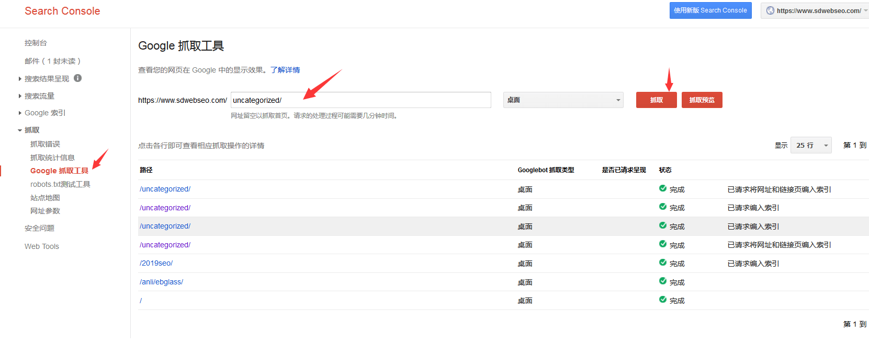Open the /2019seo/ path link
Viewport: 869px width, 358px height.
(x=156, y=263)
